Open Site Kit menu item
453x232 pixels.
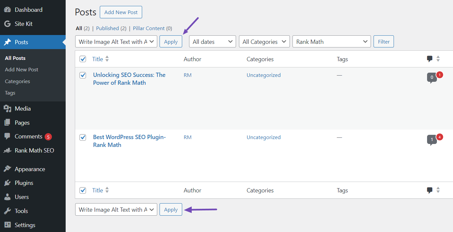pyautogui.click(x=24, y=24)
